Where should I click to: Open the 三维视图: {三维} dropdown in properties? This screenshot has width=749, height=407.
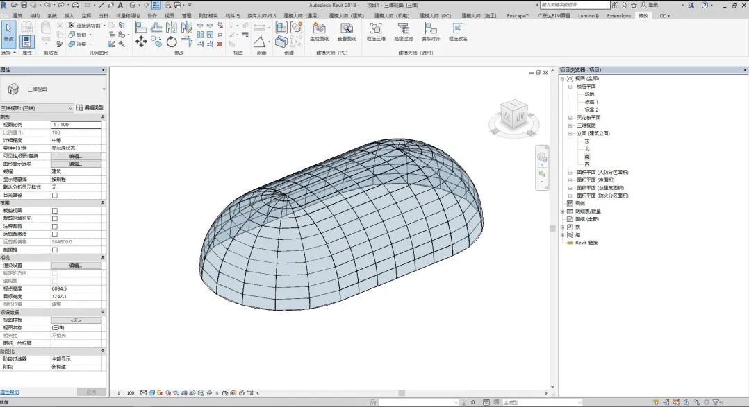tap(70, 108)
